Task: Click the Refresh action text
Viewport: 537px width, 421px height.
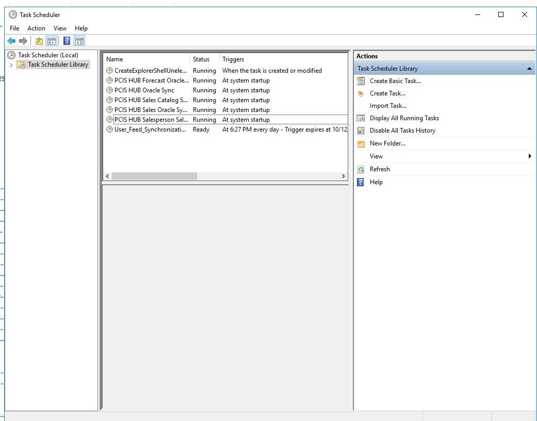Action: (x=380, y=169)
